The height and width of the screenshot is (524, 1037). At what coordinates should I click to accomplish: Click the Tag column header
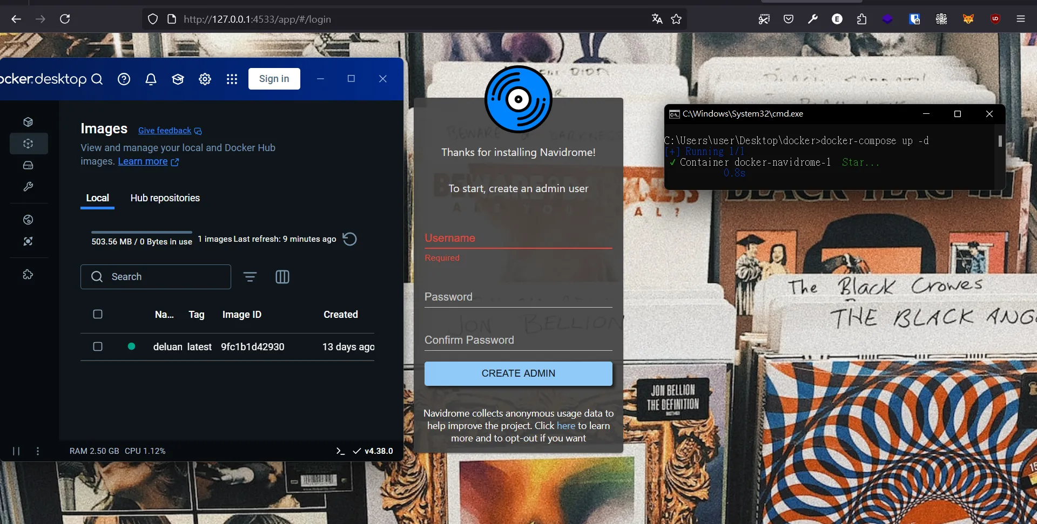click(197, 315)
